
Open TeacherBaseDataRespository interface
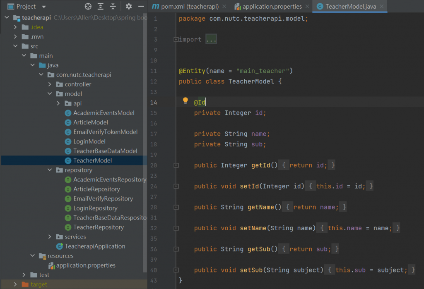(110, 218)
